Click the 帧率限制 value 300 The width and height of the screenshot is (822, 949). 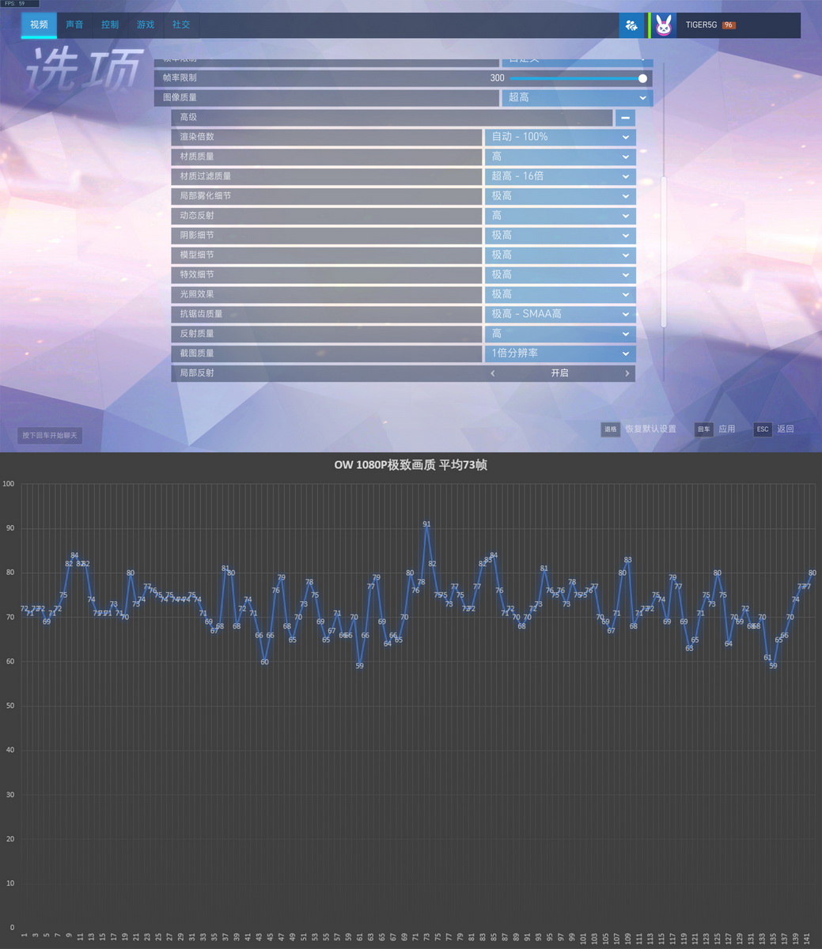[x=497, y=78]
